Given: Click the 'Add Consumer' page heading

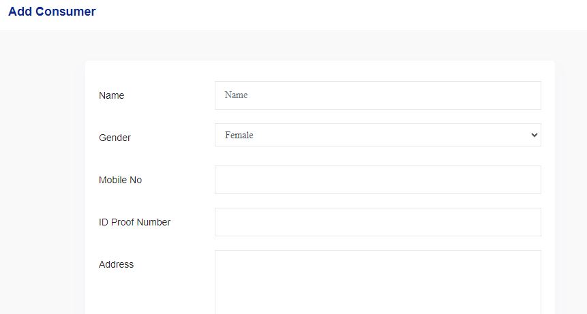Looking at the screenshot, I should click(52, 12).
